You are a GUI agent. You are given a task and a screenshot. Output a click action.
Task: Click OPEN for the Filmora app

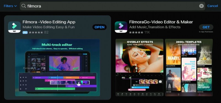pos(99,27)
